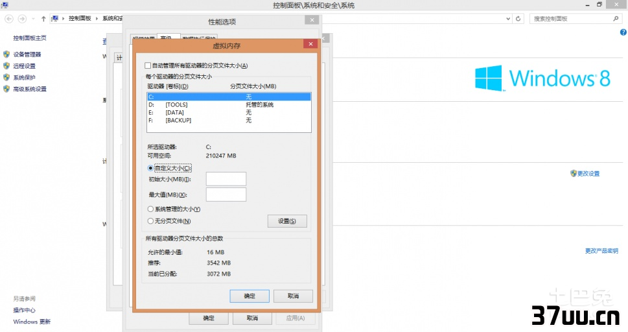The height and width of the screenshot is (332, 628).
Task: Open 控制面板主页 link
Action: [x=30, y=38]
